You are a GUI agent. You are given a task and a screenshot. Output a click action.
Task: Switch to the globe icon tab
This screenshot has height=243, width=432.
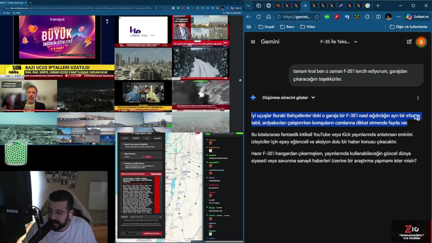[x=269, y=5]
